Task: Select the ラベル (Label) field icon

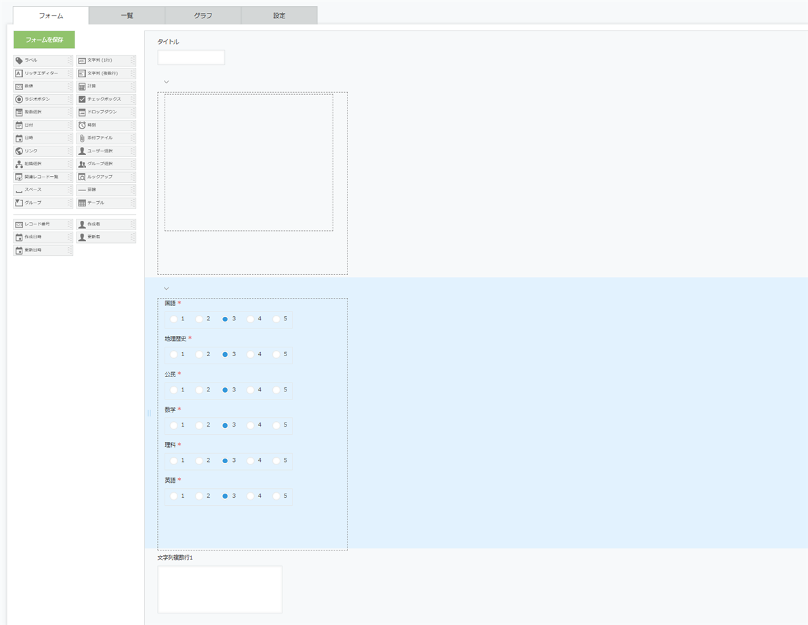Action: 19,60
